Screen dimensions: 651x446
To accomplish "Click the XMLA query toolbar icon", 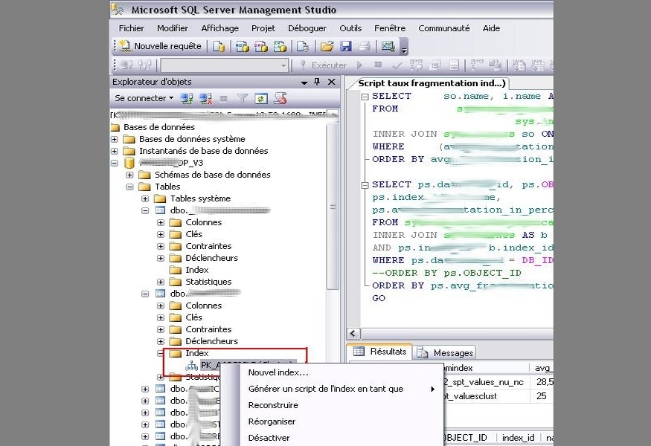I will coord(280,46).
